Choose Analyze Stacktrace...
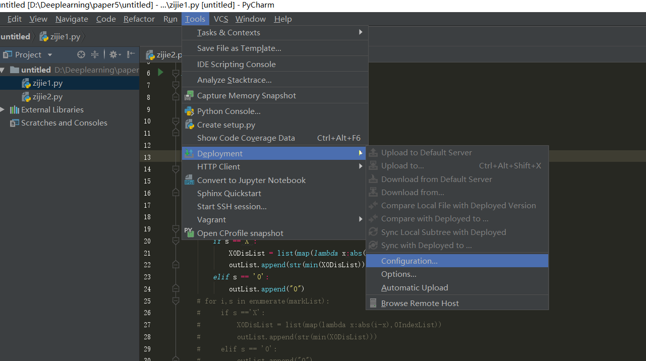Image resolution: width=646 pixels, height=361 pixels. pos(275,80)
